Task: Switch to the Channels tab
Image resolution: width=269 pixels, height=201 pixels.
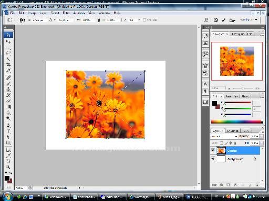Action: click(232, 131)
